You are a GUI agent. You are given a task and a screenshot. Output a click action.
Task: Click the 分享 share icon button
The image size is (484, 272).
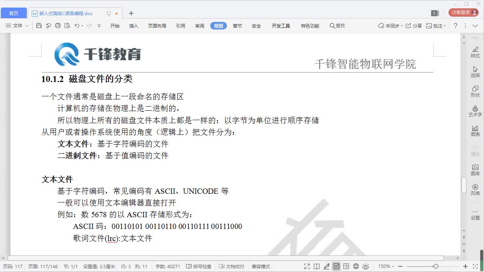414,26
